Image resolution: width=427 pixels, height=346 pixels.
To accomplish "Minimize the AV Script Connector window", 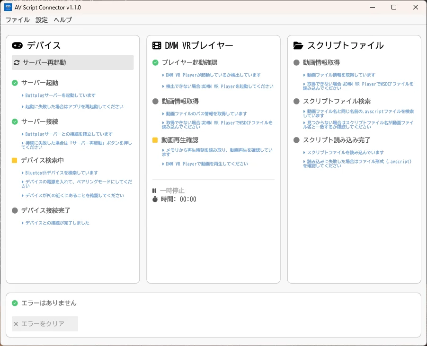I will click(373, 7).
